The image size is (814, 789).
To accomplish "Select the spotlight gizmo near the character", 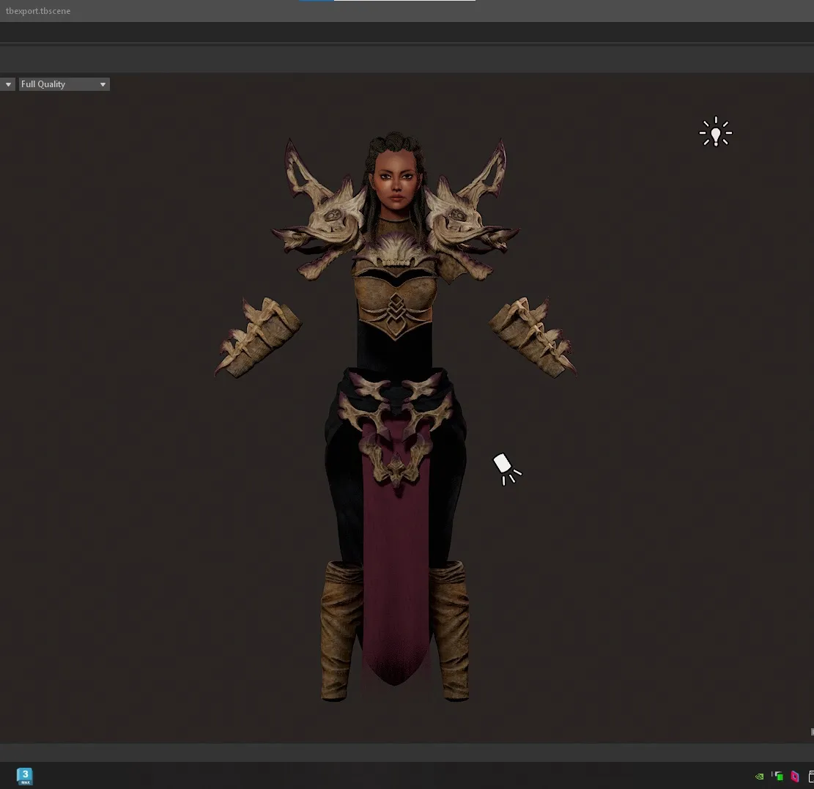I will (507, 470).
